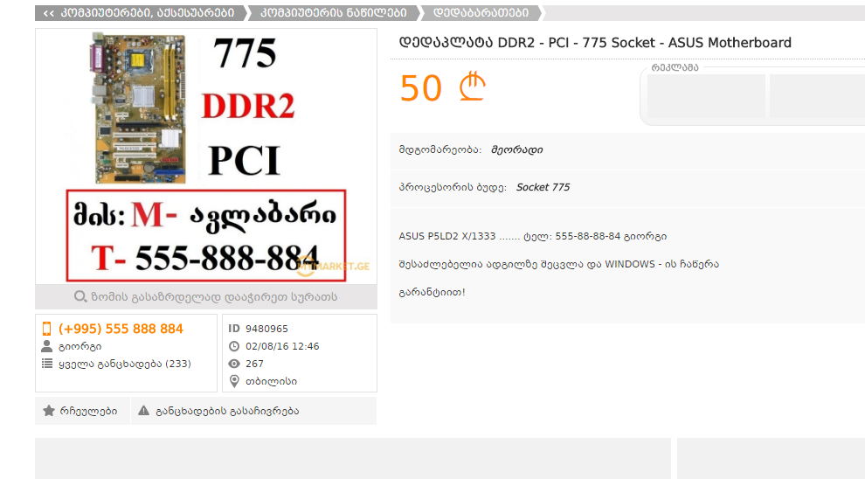This screenshot has width=865, height=479.
Task: Open კომპიუტერის ნაწილები breadcrumb
Action: tap(333, 13)
